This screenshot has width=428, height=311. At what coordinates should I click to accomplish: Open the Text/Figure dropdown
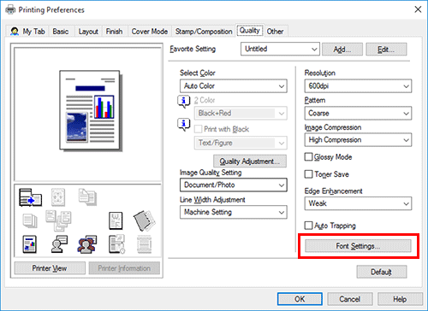click(x=241, y=143)
